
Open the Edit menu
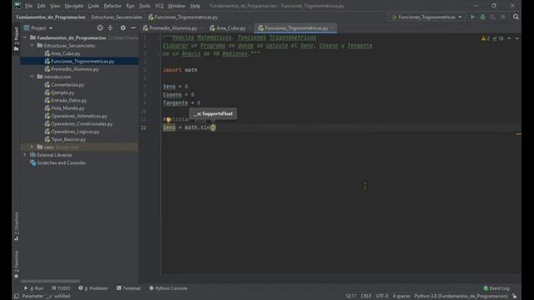click(x=41, y=6)
